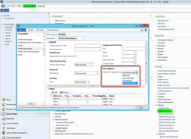The width and height of the screenshot is (191, 139).
Task: Open the File menu in Sales tax groups dialog
Action: click(21, 30)
